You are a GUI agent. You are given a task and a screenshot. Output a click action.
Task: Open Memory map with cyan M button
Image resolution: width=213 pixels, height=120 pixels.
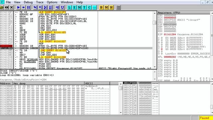point(79,7)
